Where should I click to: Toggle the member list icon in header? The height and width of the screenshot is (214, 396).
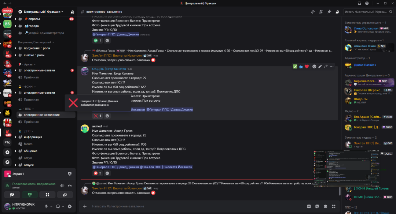click(337, 12)
